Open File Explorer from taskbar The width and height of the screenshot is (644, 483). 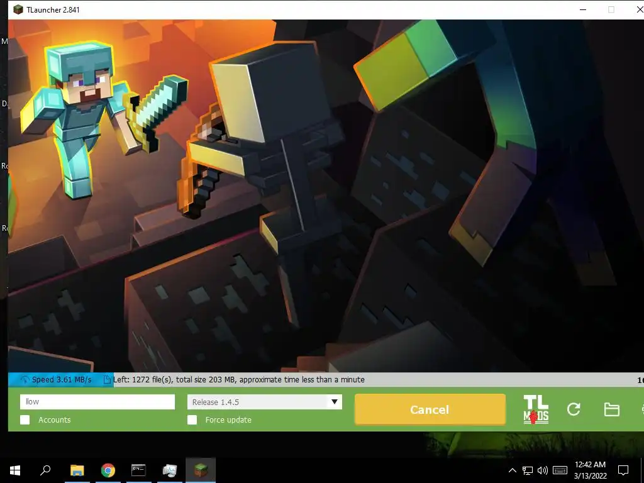[77, 470]
